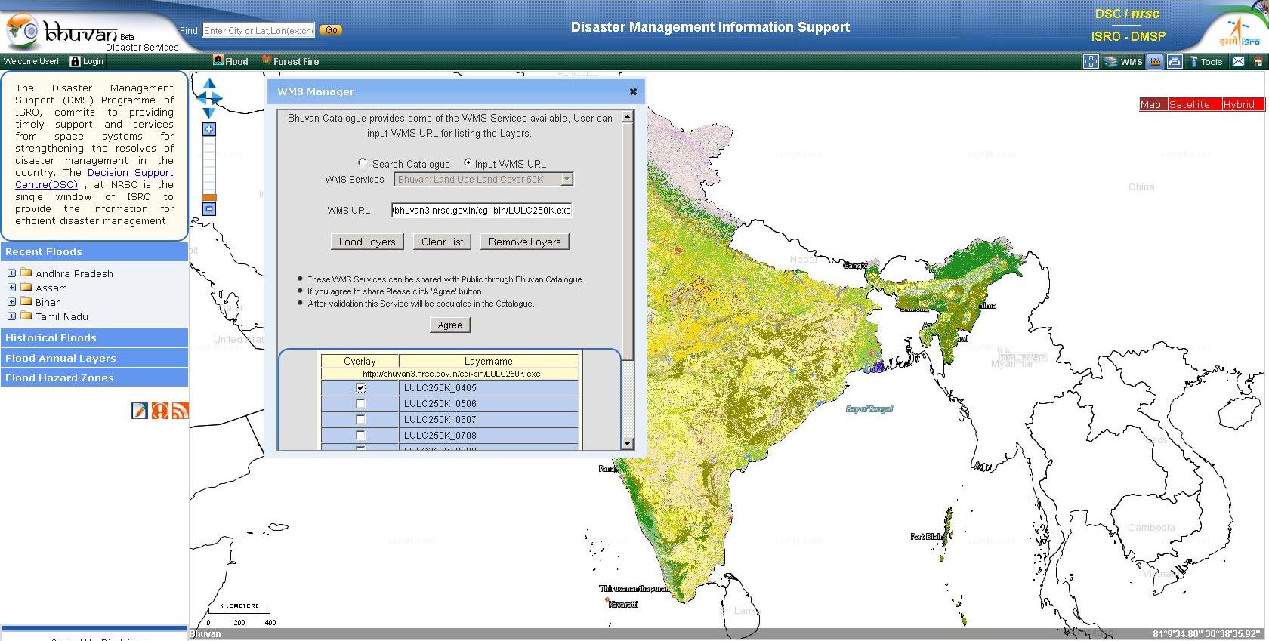Click the RSS feed icon
Screen dimensions: 1269x641
coord(180,410)
